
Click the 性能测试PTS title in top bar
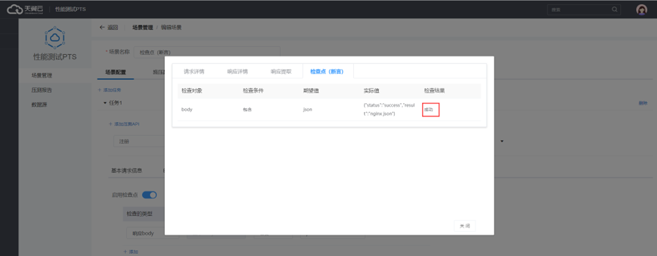(x=70, y=9)
